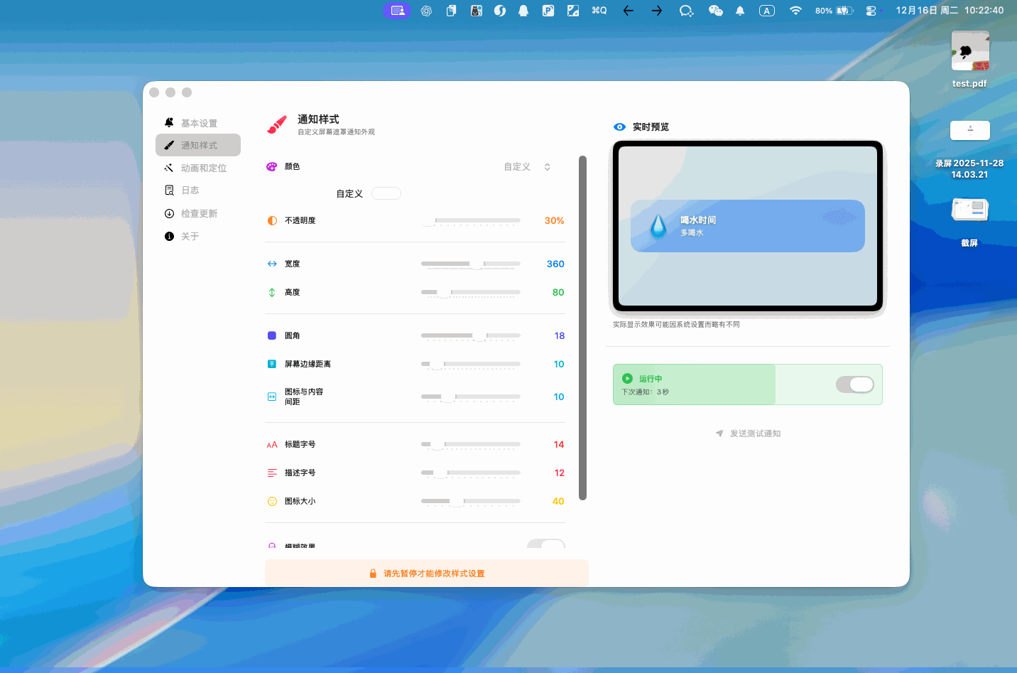Select 截屏 file on the desktop
Screen dimensions: 1017x673
969,222
